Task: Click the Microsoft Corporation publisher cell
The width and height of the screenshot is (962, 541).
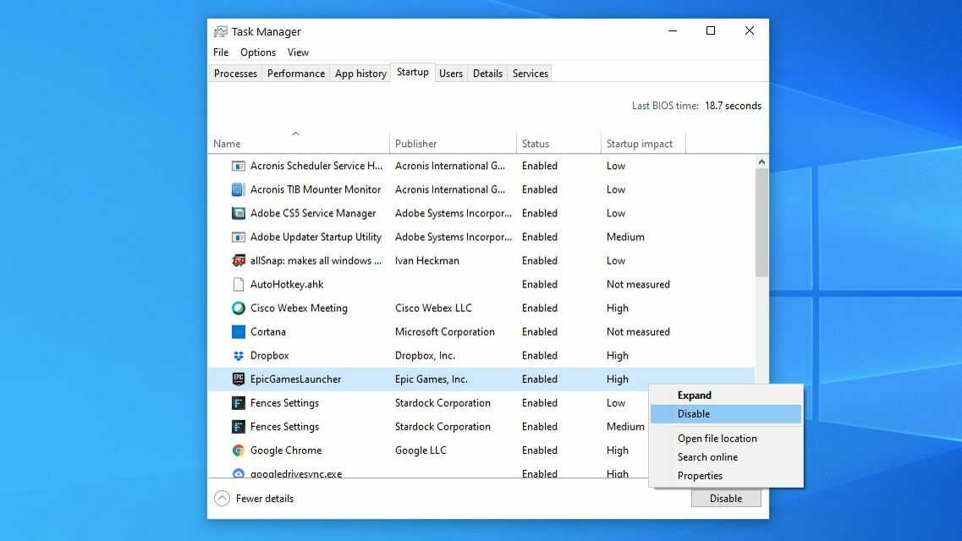Action: click(445, 332)
